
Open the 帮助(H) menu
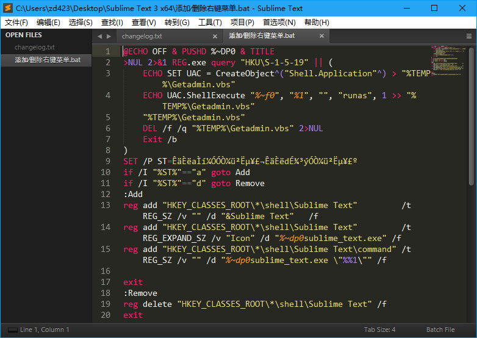(x=317, y=23)
